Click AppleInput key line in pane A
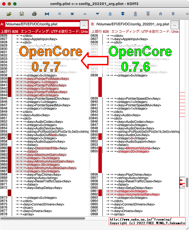The image size is (189, 230). click(37, 39)
